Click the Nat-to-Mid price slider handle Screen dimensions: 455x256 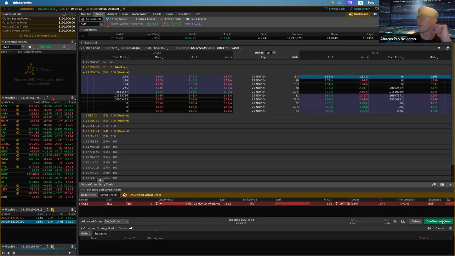[x=356, y=221]
